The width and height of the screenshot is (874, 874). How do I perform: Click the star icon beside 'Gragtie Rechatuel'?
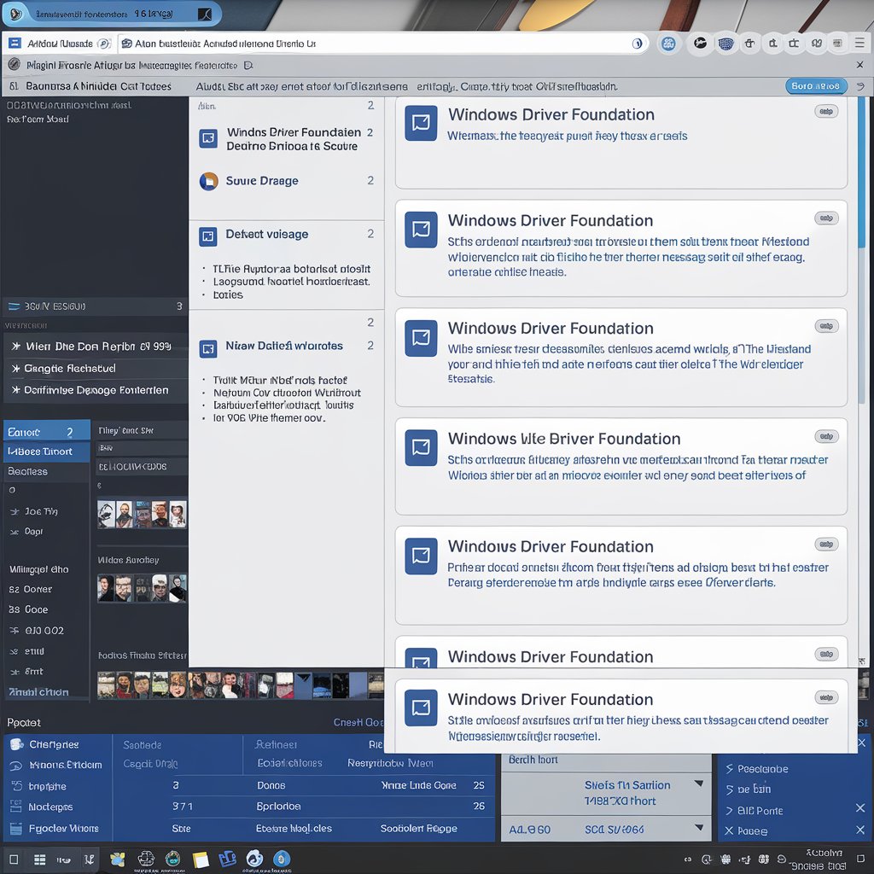(x=15, y=369)
